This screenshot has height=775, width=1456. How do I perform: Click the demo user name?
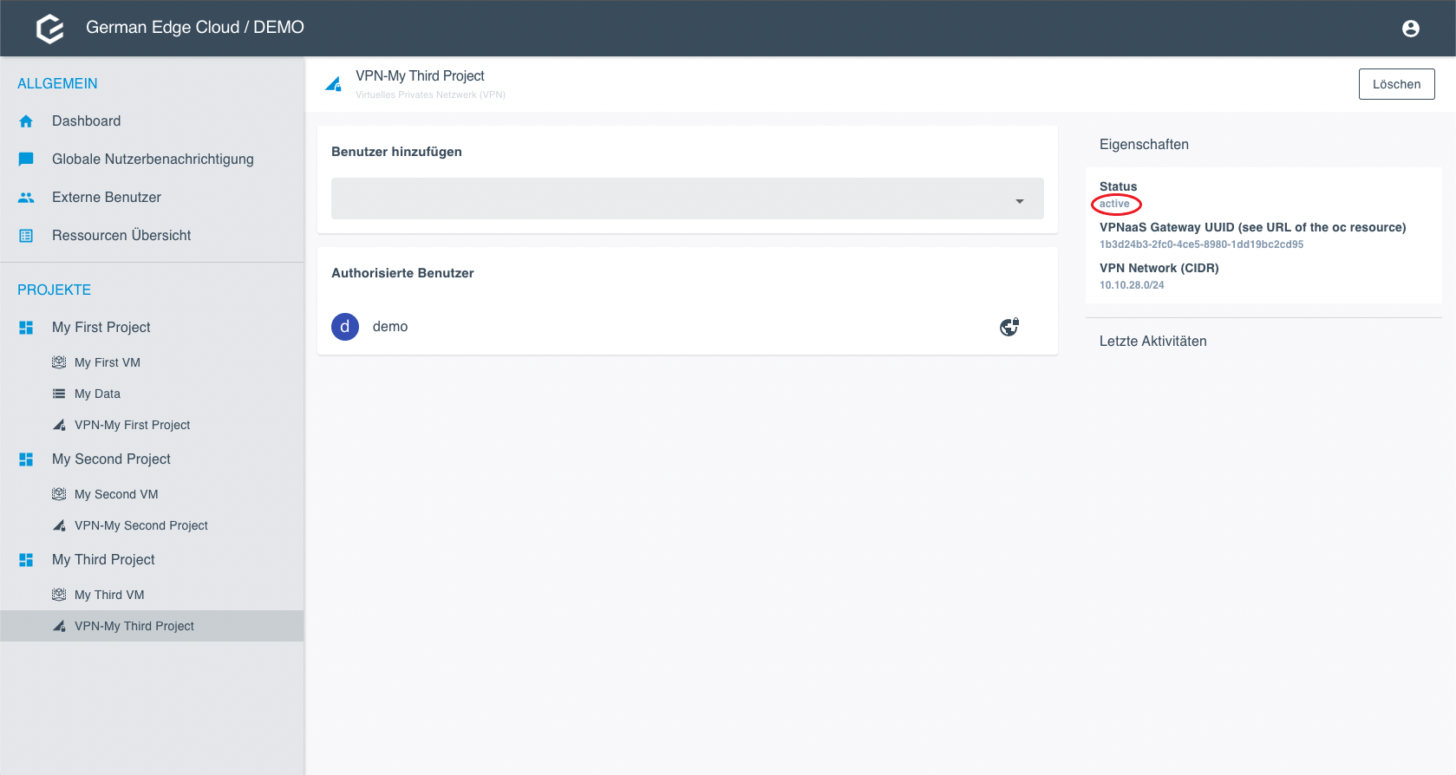(x=390, y=327)
